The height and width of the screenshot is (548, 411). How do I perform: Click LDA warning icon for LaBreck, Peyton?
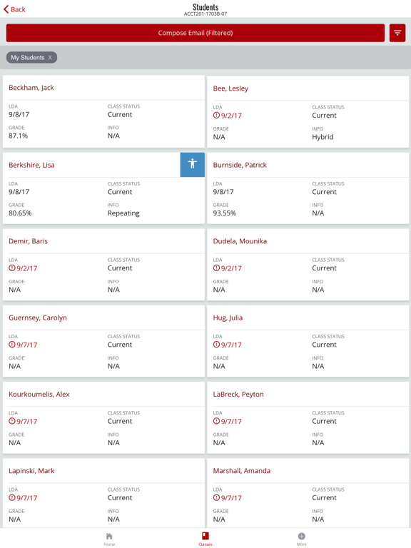click(216, 421)
